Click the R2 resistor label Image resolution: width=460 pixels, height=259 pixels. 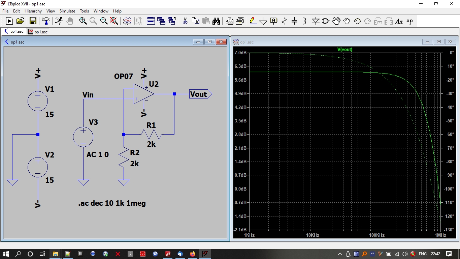[135, 152]
